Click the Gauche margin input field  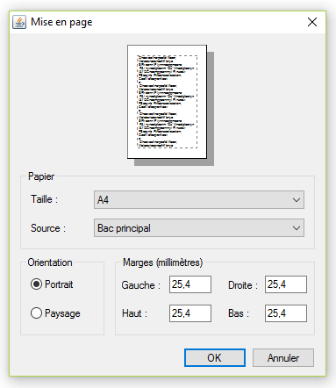tap(190, 284)
